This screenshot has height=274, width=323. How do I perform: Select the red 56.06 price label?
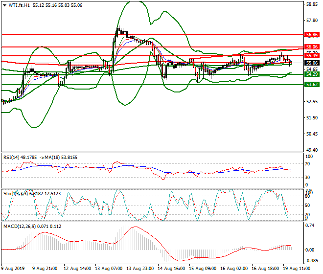point(312,47)
